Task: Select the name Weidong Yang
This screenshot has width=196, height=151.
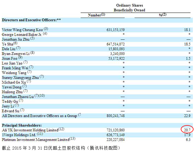Action: (14, 73)
